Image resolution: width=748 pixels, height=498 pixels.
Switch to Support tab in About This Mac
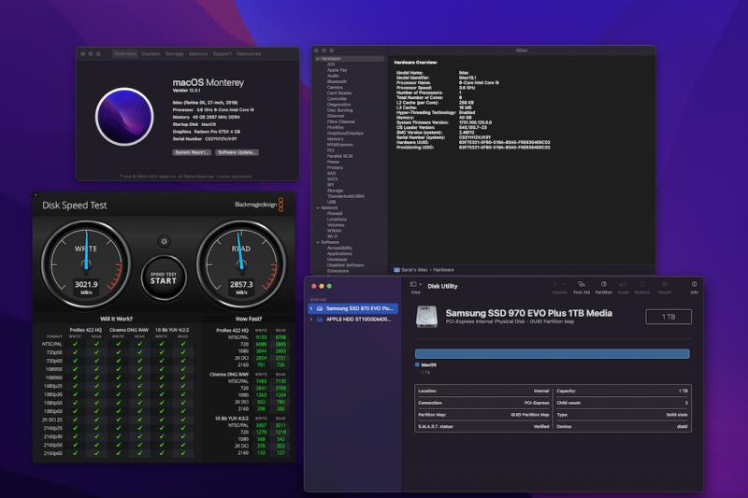222,54
